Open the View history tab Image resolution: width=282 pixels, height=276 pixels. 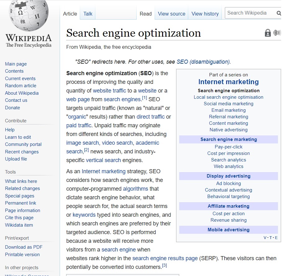205,14
